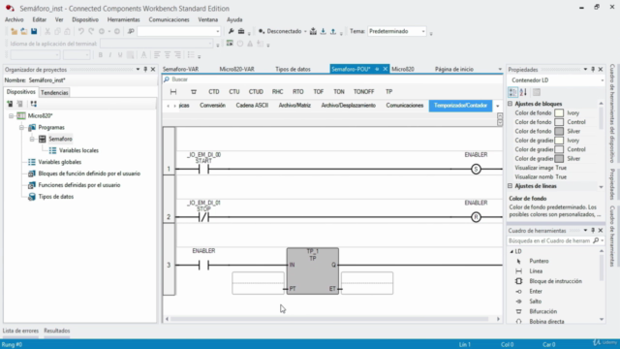Image resolution: width=620 pixels, height=349 pixels.
Task: Pin the Semaforo-POU tab
Action: 377,69
